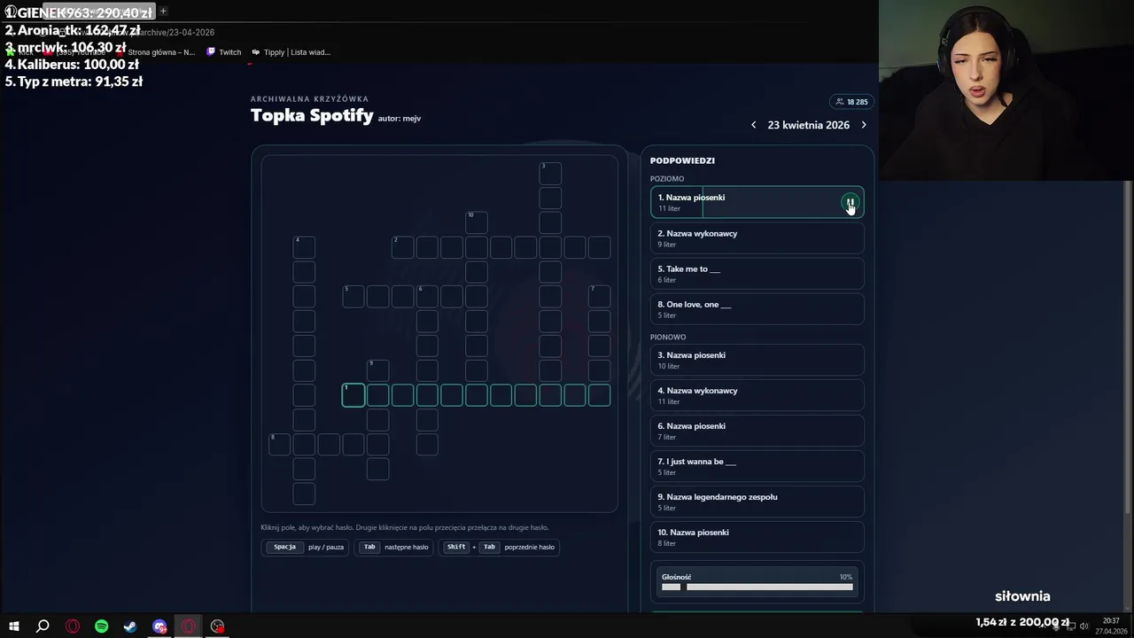Open Discord from the taskbar
1134x638 pixels.
[159, 626]
